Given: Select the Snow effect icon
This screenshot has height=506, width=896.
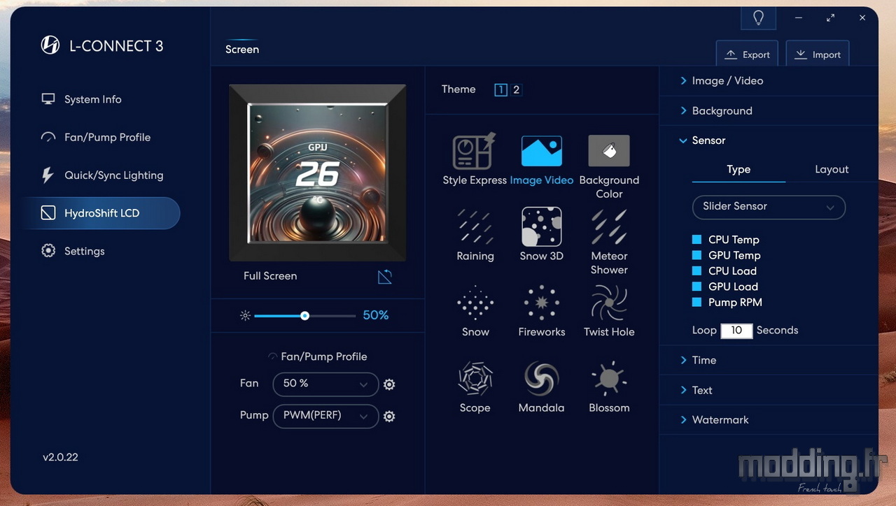Looking at the screenshot, I should pos(475,303).
